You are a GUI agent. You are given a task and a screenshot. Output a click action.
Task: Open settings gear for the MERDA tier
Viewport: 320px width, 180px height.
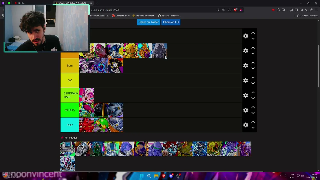click(246, 110)
